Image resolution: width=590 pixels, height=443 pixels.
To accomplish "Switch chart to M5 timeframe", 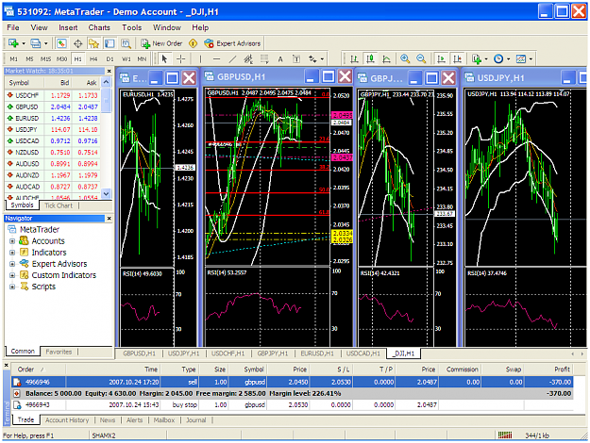I will [29, 59].
